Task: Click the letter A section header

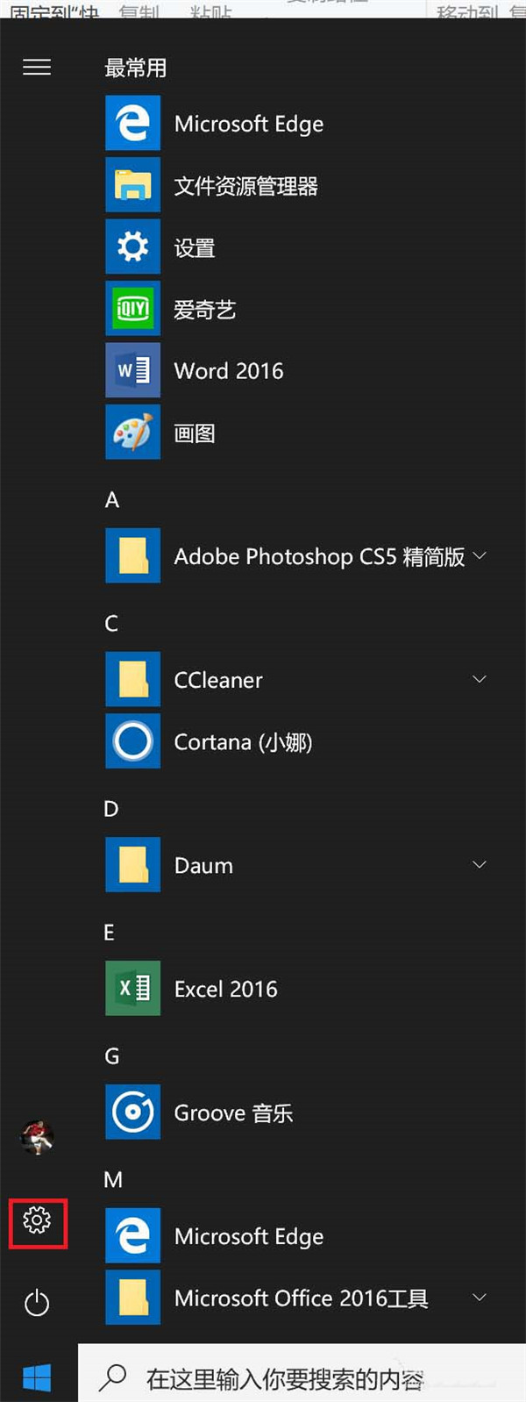Action: click(110, 499)
